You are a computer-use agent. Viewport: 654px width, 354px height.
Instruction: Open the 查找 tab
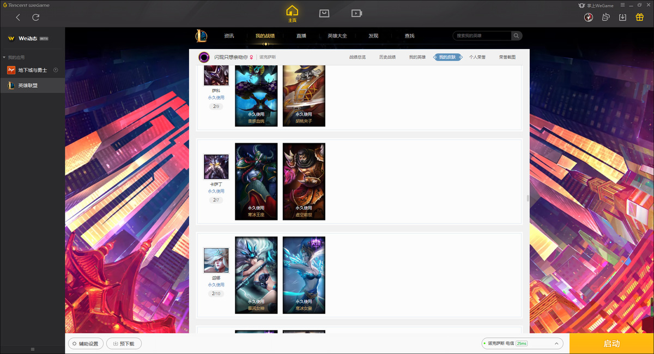tap(409, 36)
